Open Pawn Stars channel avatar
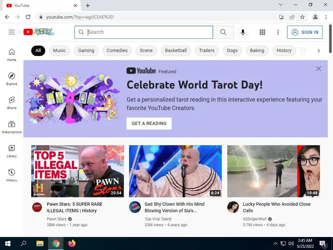Viewport: 333px width, 250px height. (37, 207)
